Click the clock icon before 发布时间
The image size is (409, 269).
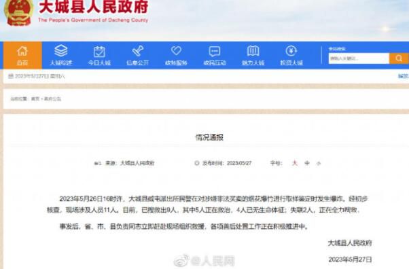(x=197, y=163)
